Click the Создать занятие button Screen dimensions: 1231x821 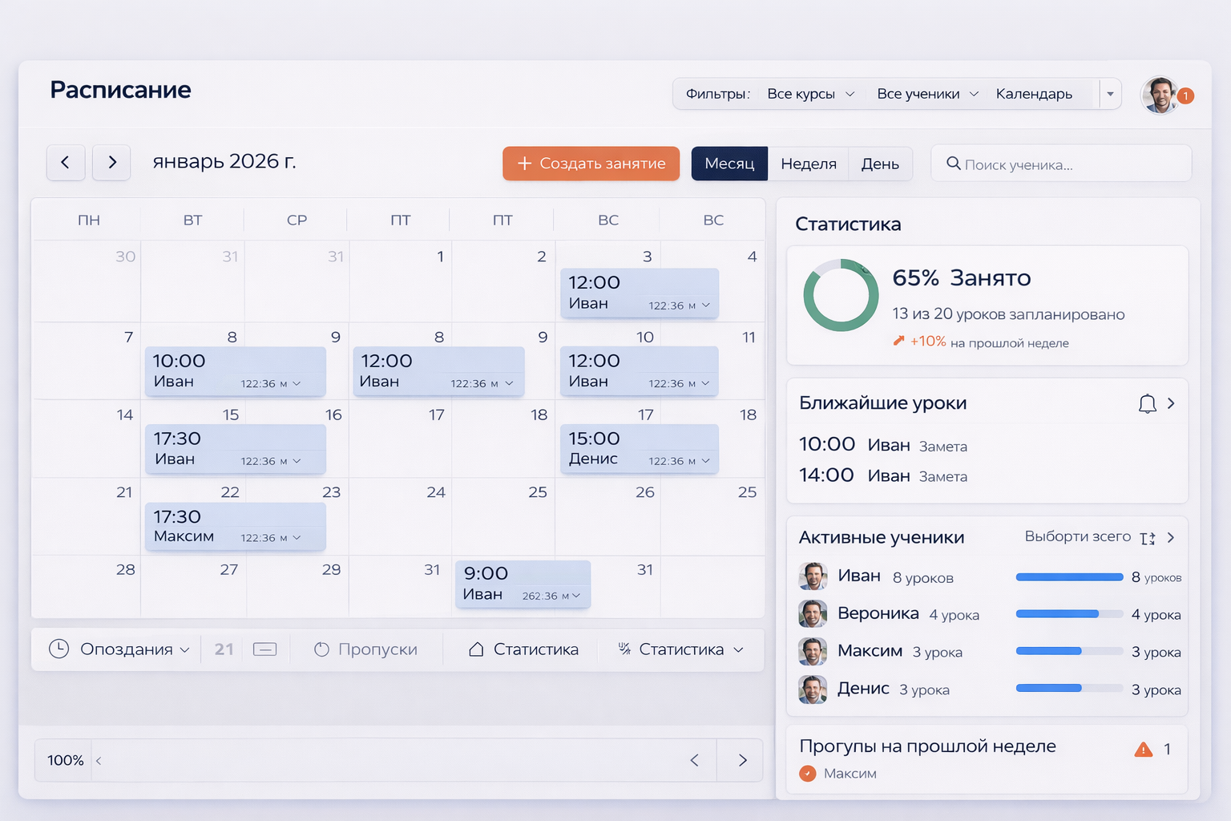pyautogui.click(x=591, y=164)
